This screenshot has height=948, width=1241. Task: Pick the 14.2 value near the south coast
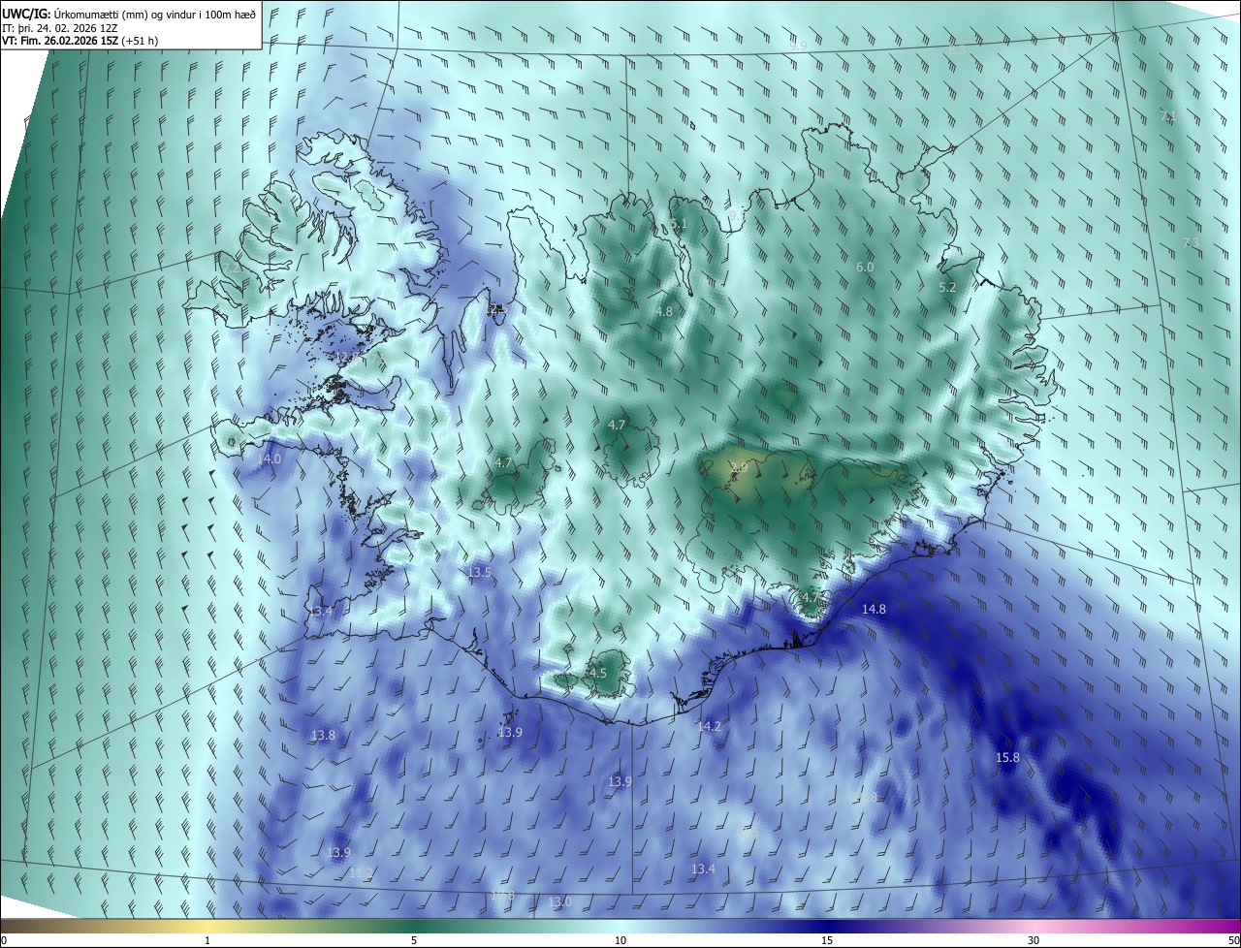tap(709, 726)
